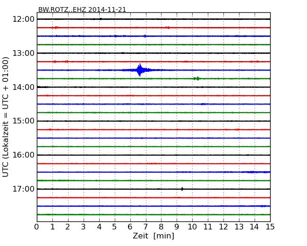This screenshot has width=307, height=246.
Task: Click x-axis tick label 6
Action: pos(130,227)
